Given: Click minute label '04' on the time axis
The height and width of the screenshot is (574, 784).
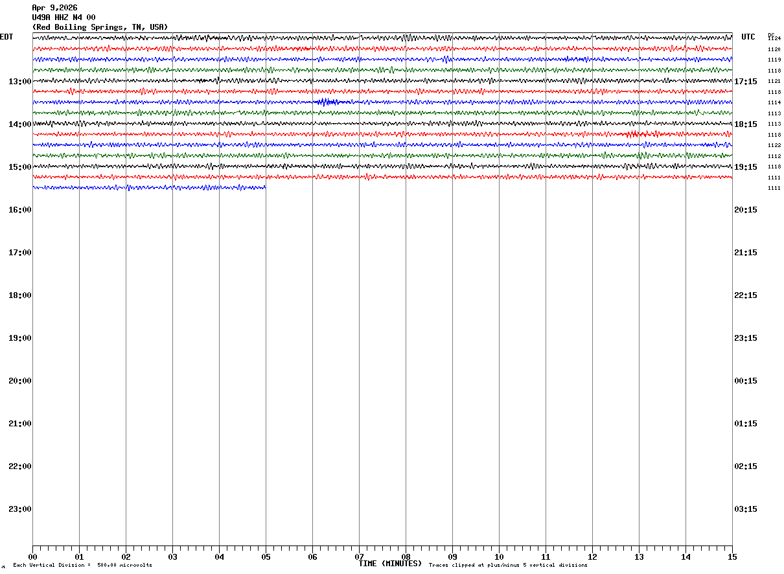Looking at the screenshot, I should 219,557.
